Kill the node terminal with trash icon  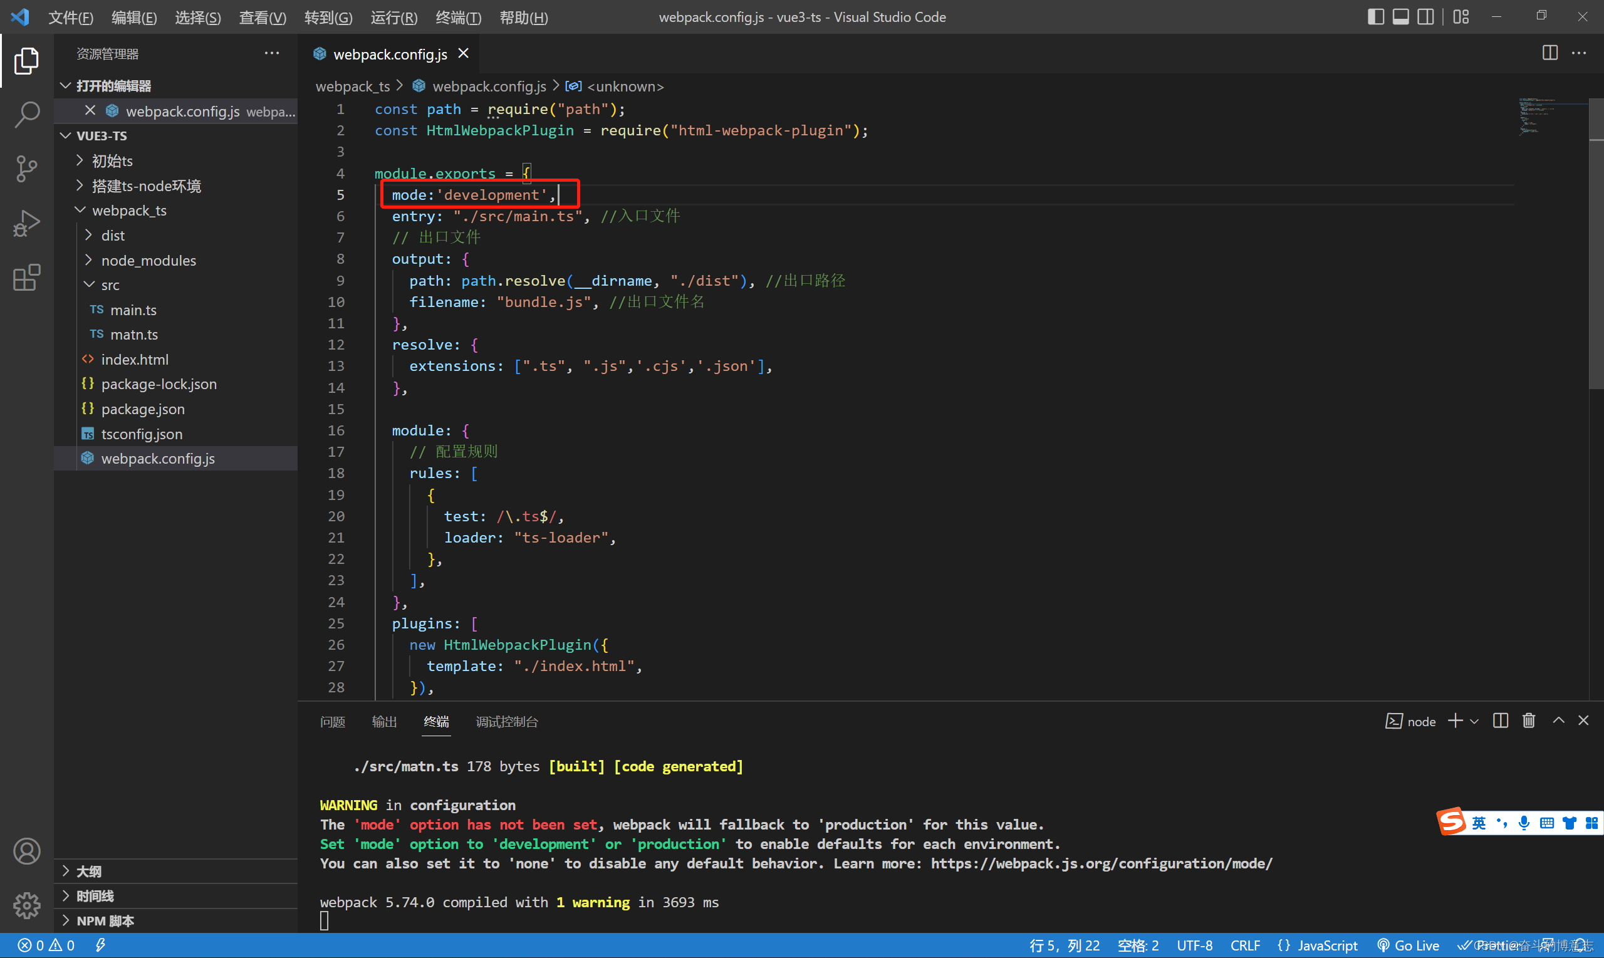1528,721
